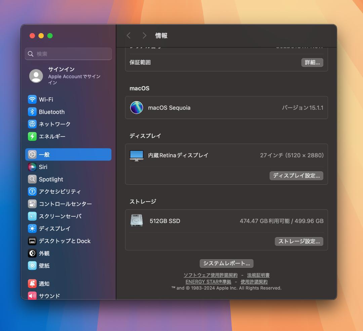Click the macOS section heading
This screenshot has width=363, height=331.
[139, 88]
